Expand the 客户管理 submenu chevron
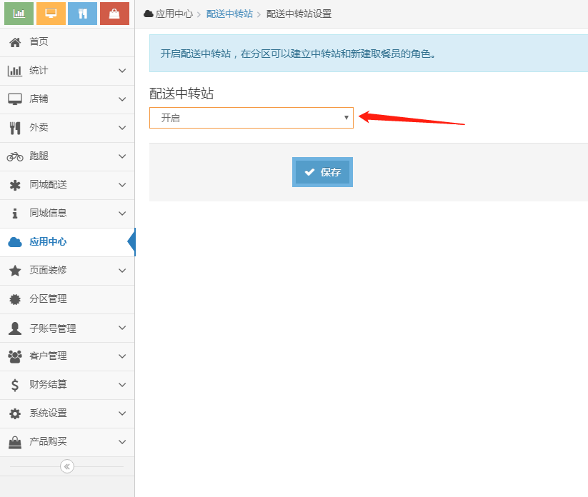Image resolution: width=588 pixels, height=497 pixels. (122, 356)
